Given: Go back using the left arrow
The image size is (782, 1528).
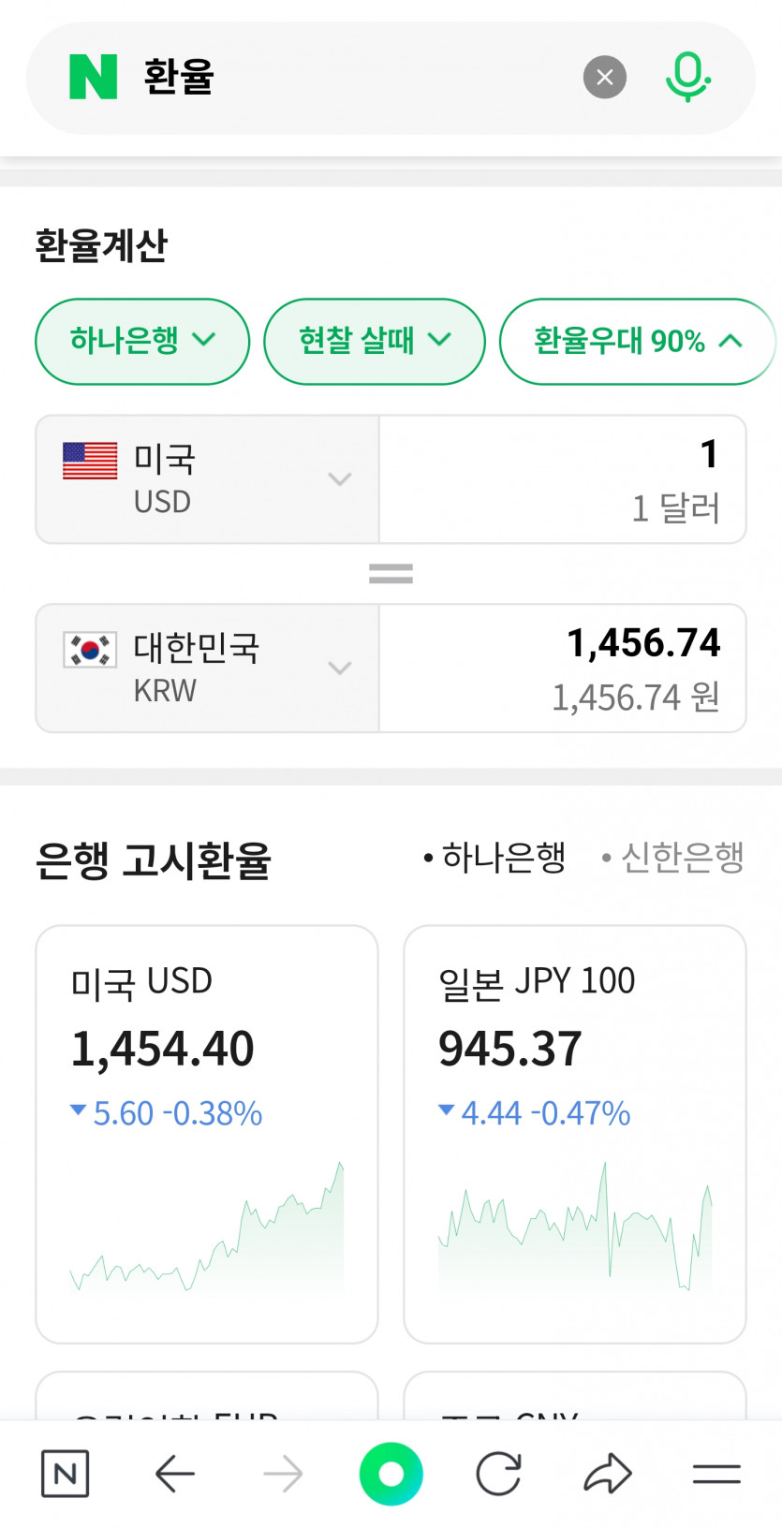Looking at the screenshot, I should (175, 1474).
